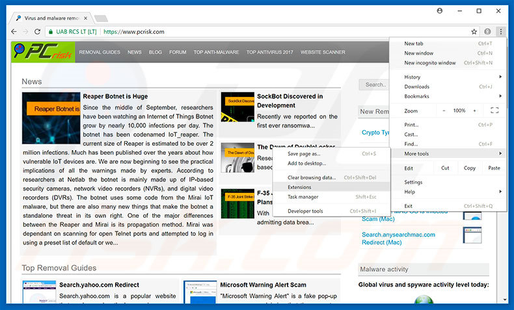Open TOP ANTIVIRUS 2017 nav link
This screenshot has width=514, height=310.
point(270,52)
